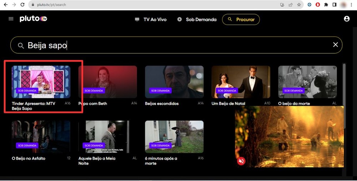
Task: Open Tinder Apresenta: MTV Beija Sapo thumbnail
Action: [x=41, y=82]
